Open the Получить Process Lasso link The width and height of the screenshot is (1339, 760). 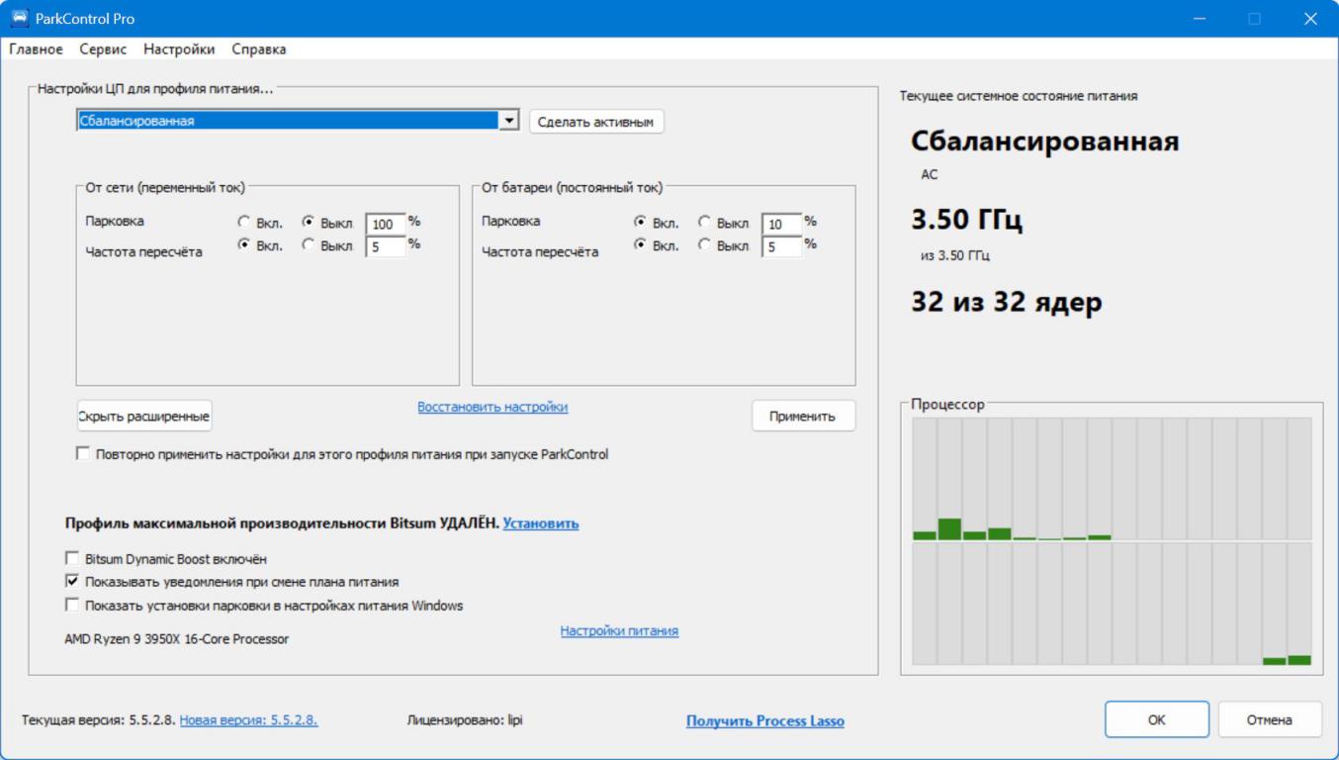coord(764,721)
